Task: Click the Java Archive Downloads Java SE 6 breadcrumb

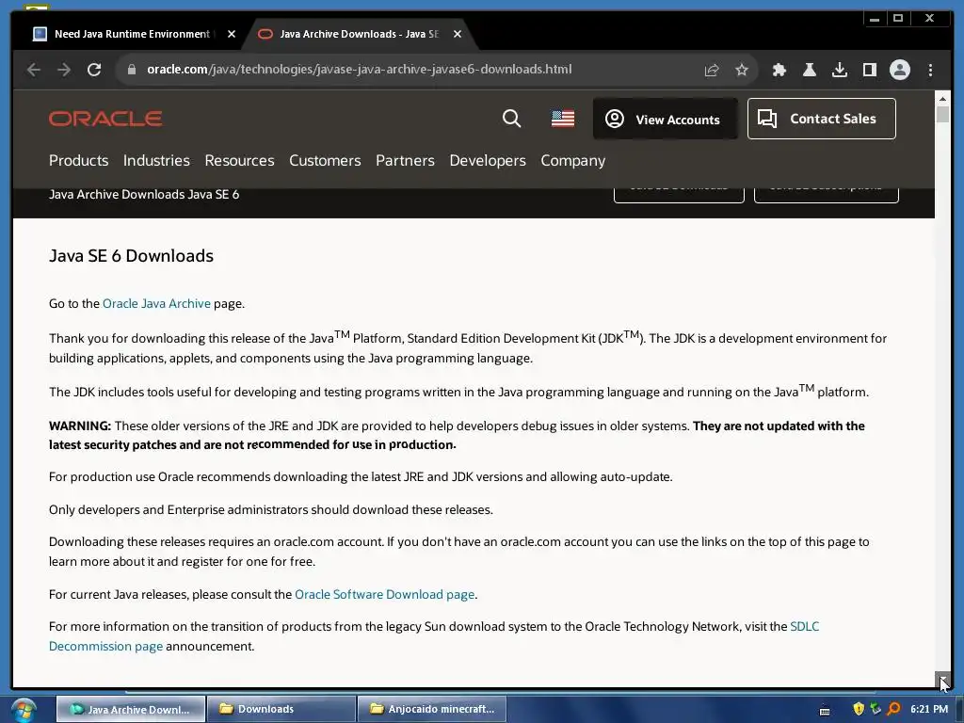Action: click(x=144, y=194)
